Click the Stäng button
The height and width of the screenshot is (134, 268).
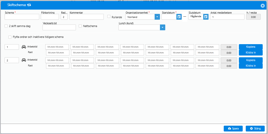point(255,128)
